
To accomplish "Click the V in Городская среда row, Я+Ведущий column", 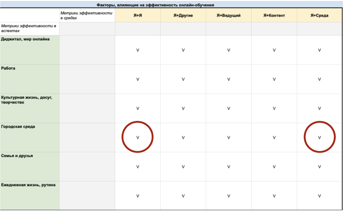I will (x=229, y=138).
